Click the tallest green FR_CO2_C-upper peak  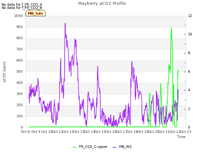[171, 28]
